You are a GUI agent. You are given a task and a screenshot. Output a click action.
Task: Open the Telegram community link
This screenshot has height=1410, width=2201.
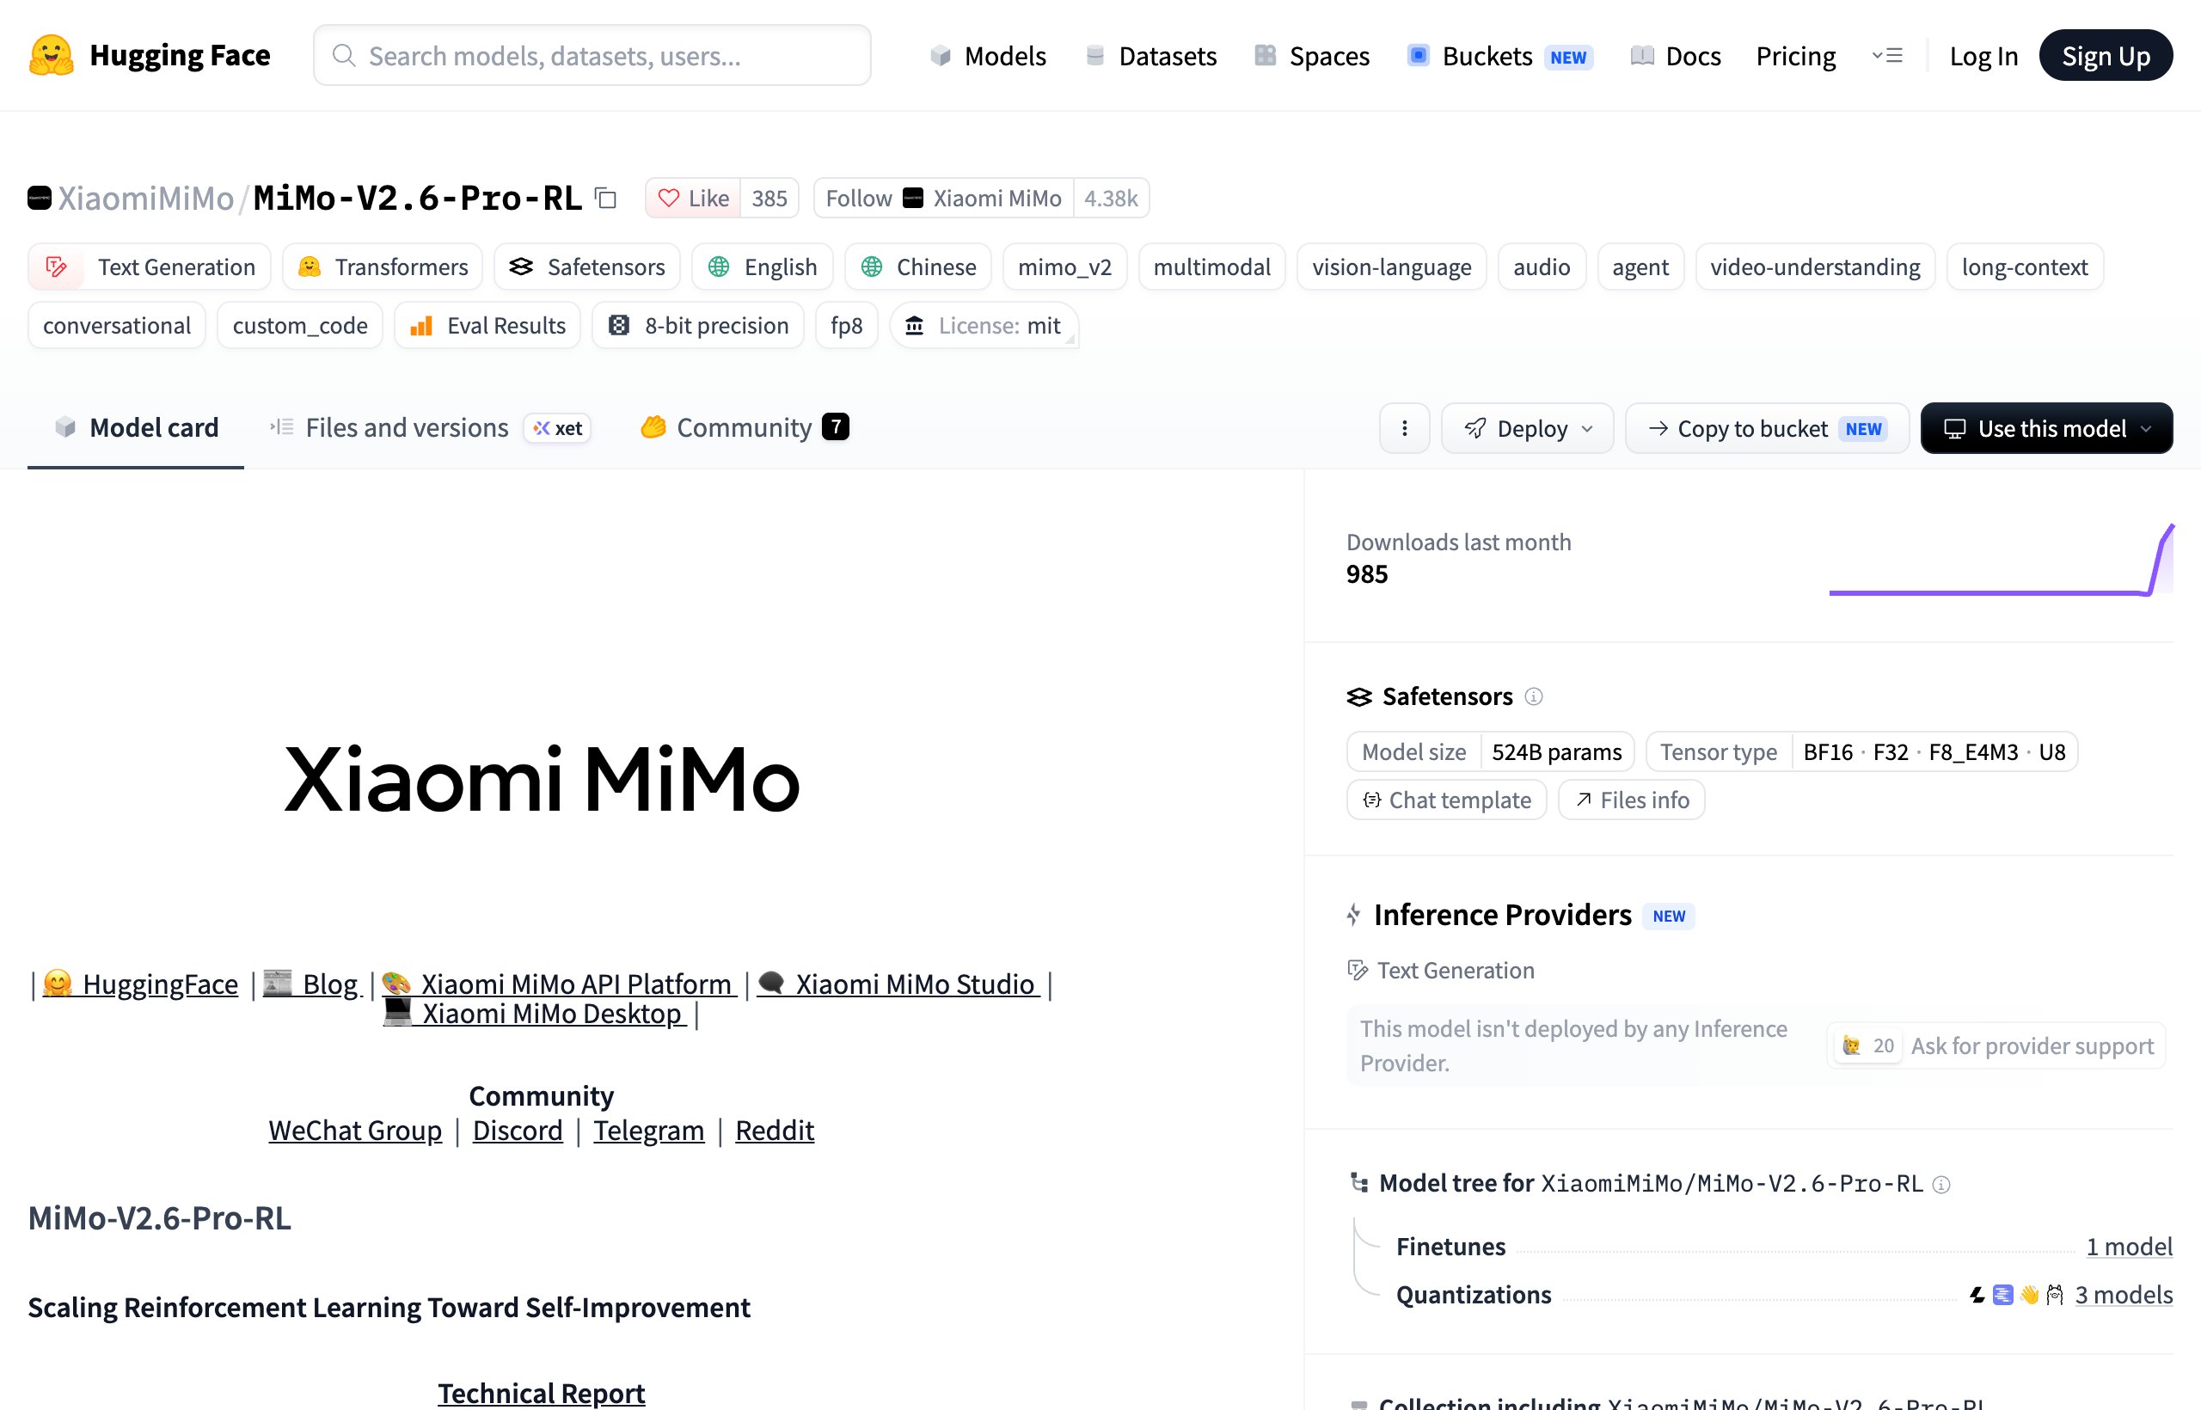point(649,1131)
